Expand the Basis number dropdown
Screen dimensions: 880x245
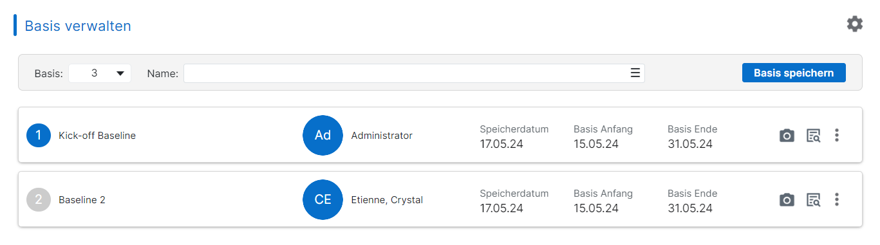coord(100,73)
